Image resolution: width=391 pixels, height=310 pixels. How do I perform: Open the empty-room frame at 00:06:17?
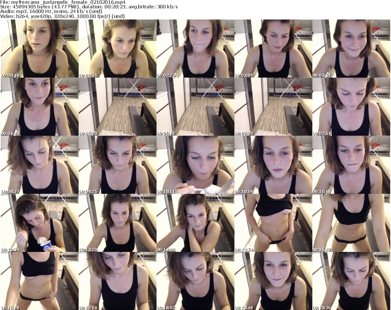coord(195,107)
